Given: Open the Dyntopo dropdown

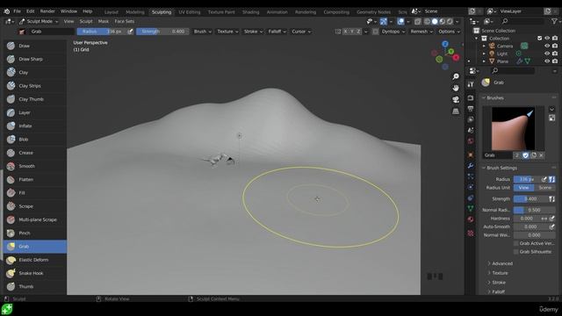Looking at the screenshot, I should tap(393, 32).
